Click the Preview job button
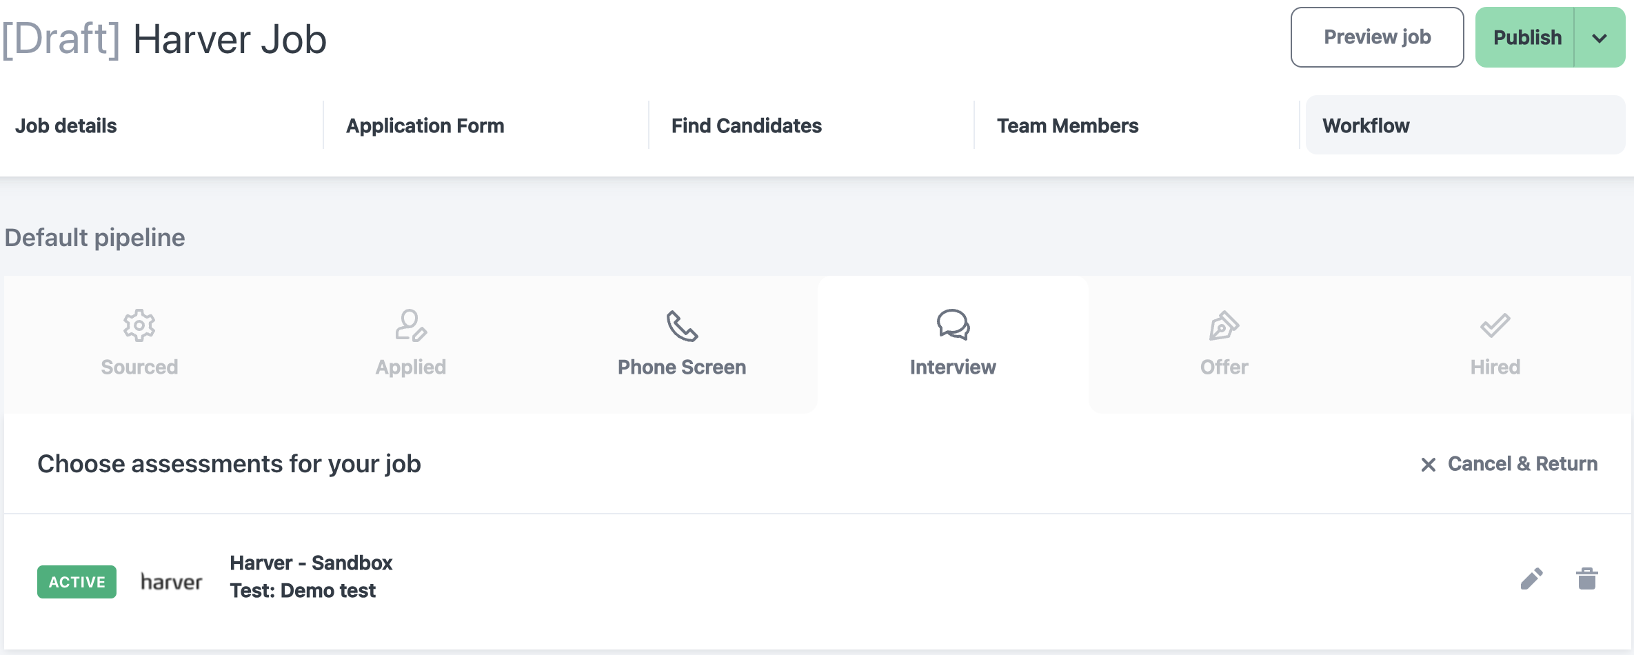 tap(1377, 37)
